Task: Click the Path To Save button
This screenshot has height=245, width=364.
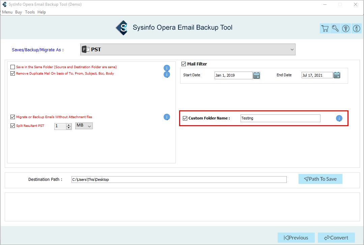Action: [x=320, y=179]
